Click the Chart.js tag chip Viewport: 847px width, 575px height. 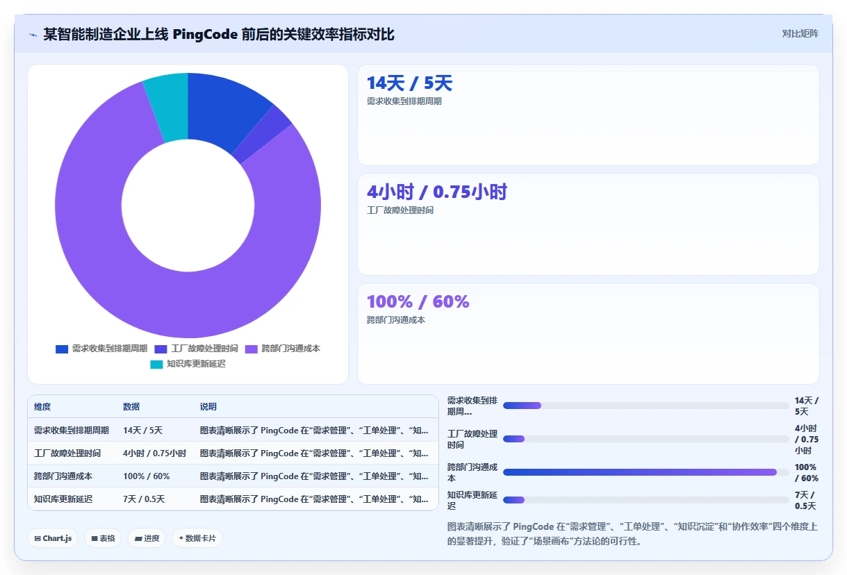point(53,538)
